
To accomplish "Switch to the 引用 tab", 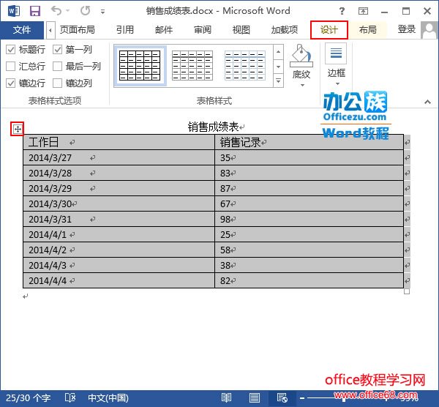I will [x=125, y=30].
